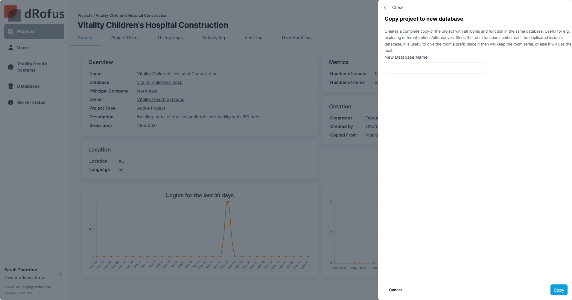Go to the Audit log tab
This screenshot has width=572, height=300.
coord(253,38)
